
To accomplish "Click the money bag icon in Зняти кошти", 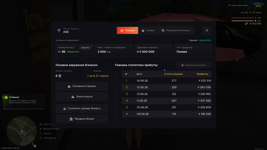I will [x=73, y=97].
